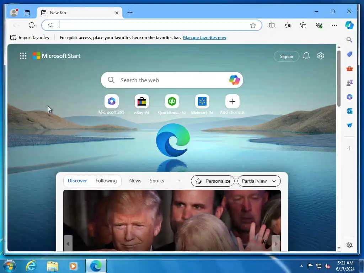364x273 pixels.
Task: Open the taskbar clock and date
Action: (x=346, y=266)
